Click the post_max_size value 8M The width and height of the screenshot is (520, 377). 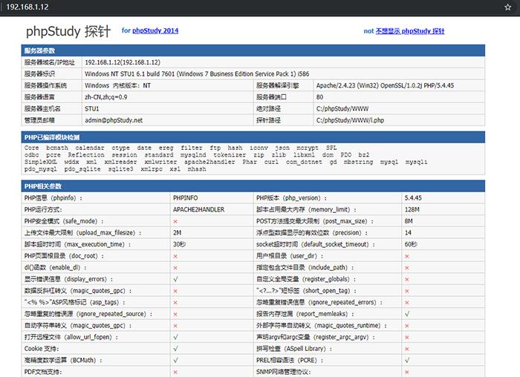coord(409,221)
